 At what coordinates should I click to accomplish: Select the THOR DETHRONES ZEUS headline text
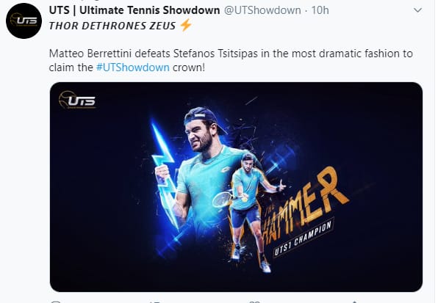point(112,26)
